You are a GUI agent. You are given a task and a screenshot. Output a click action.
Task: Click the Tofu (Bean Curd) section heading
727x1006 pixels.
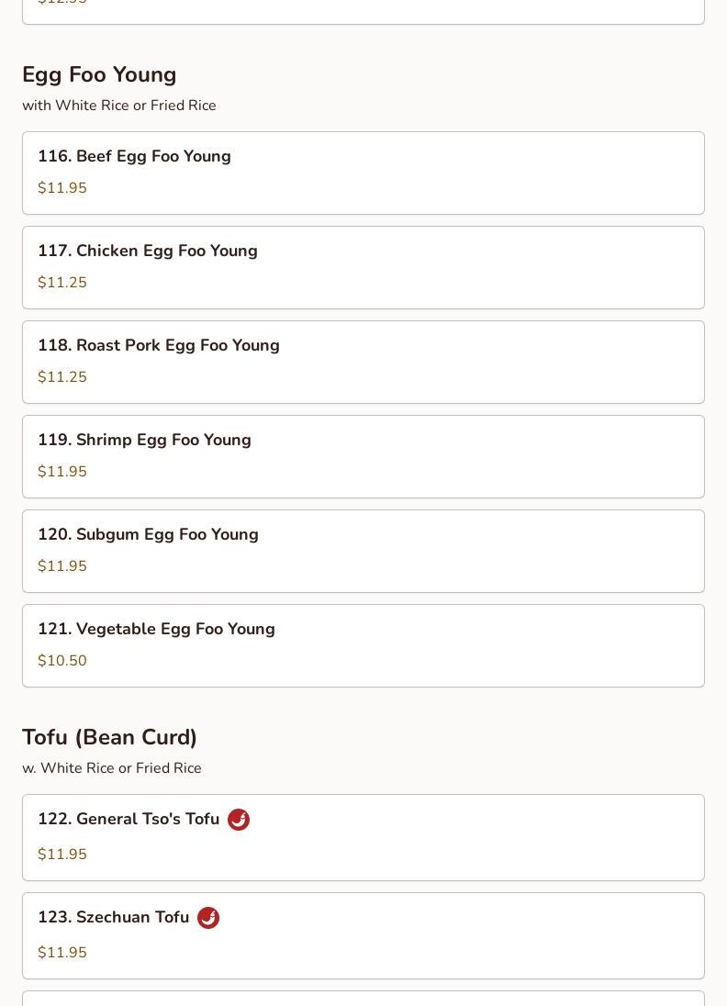(110, 737)
